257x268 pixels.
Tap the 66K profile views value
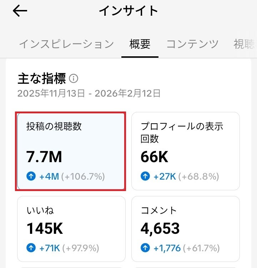(x=155, y=157)
